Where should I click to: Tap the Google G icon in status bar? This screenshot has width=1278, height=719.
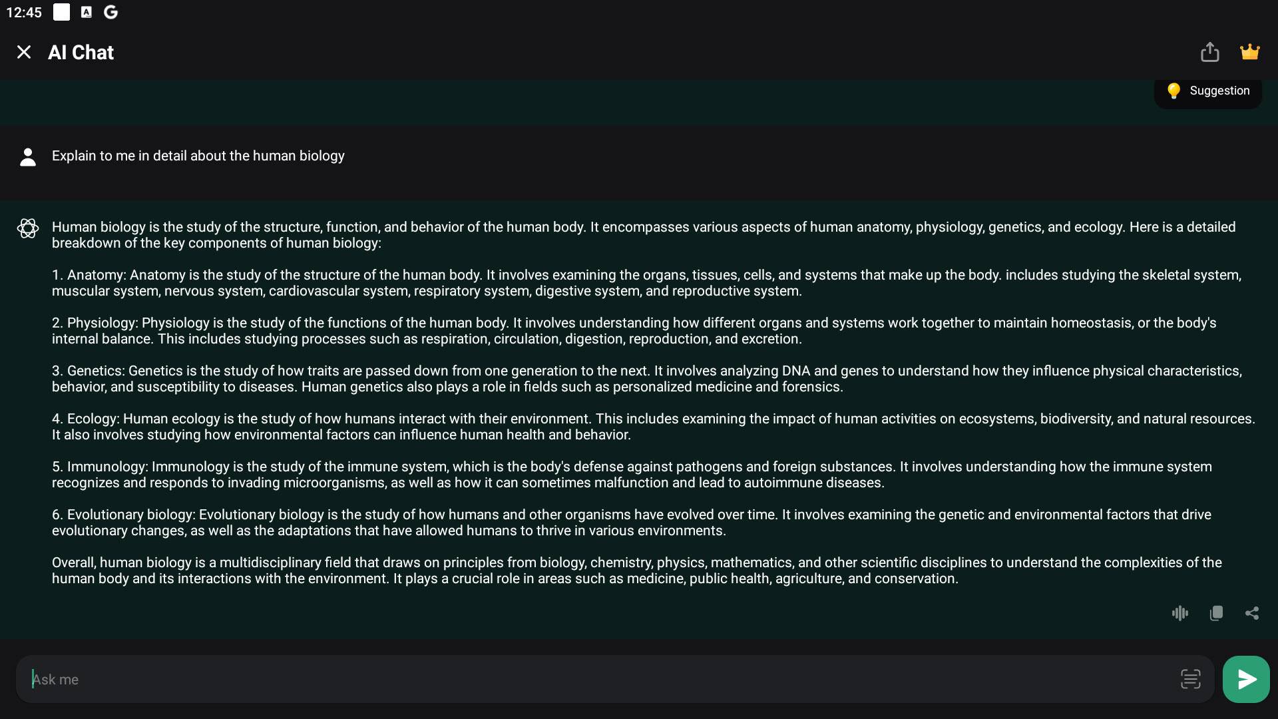(111, 12)
